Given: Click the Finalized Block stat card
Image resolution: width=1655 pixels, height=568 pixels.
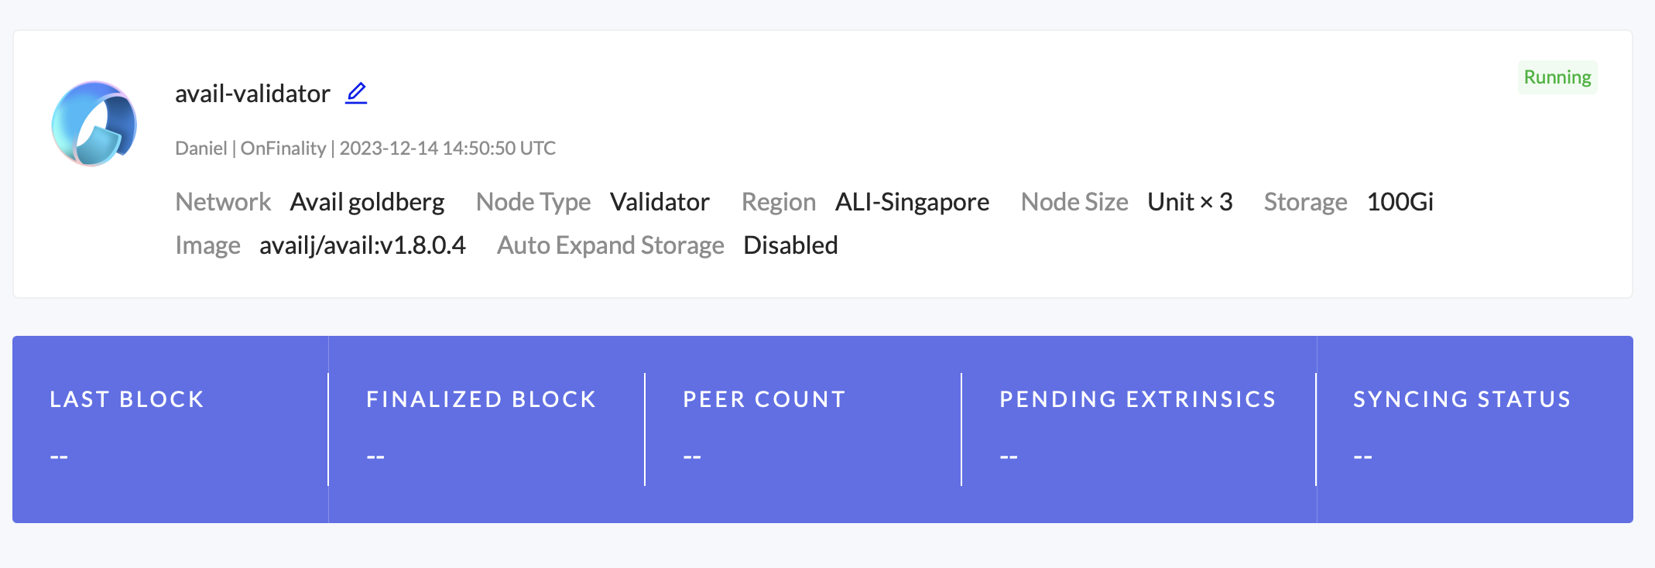Looking at the screenshot, I should click(486, 429).
